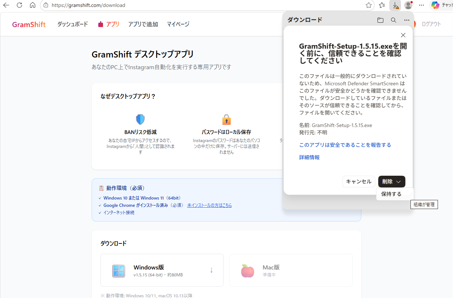The width and height of the screenshot is (453, 298).
Task: Click the clipboard icon beside 動作環境
Action: click(x=102, y=188)
